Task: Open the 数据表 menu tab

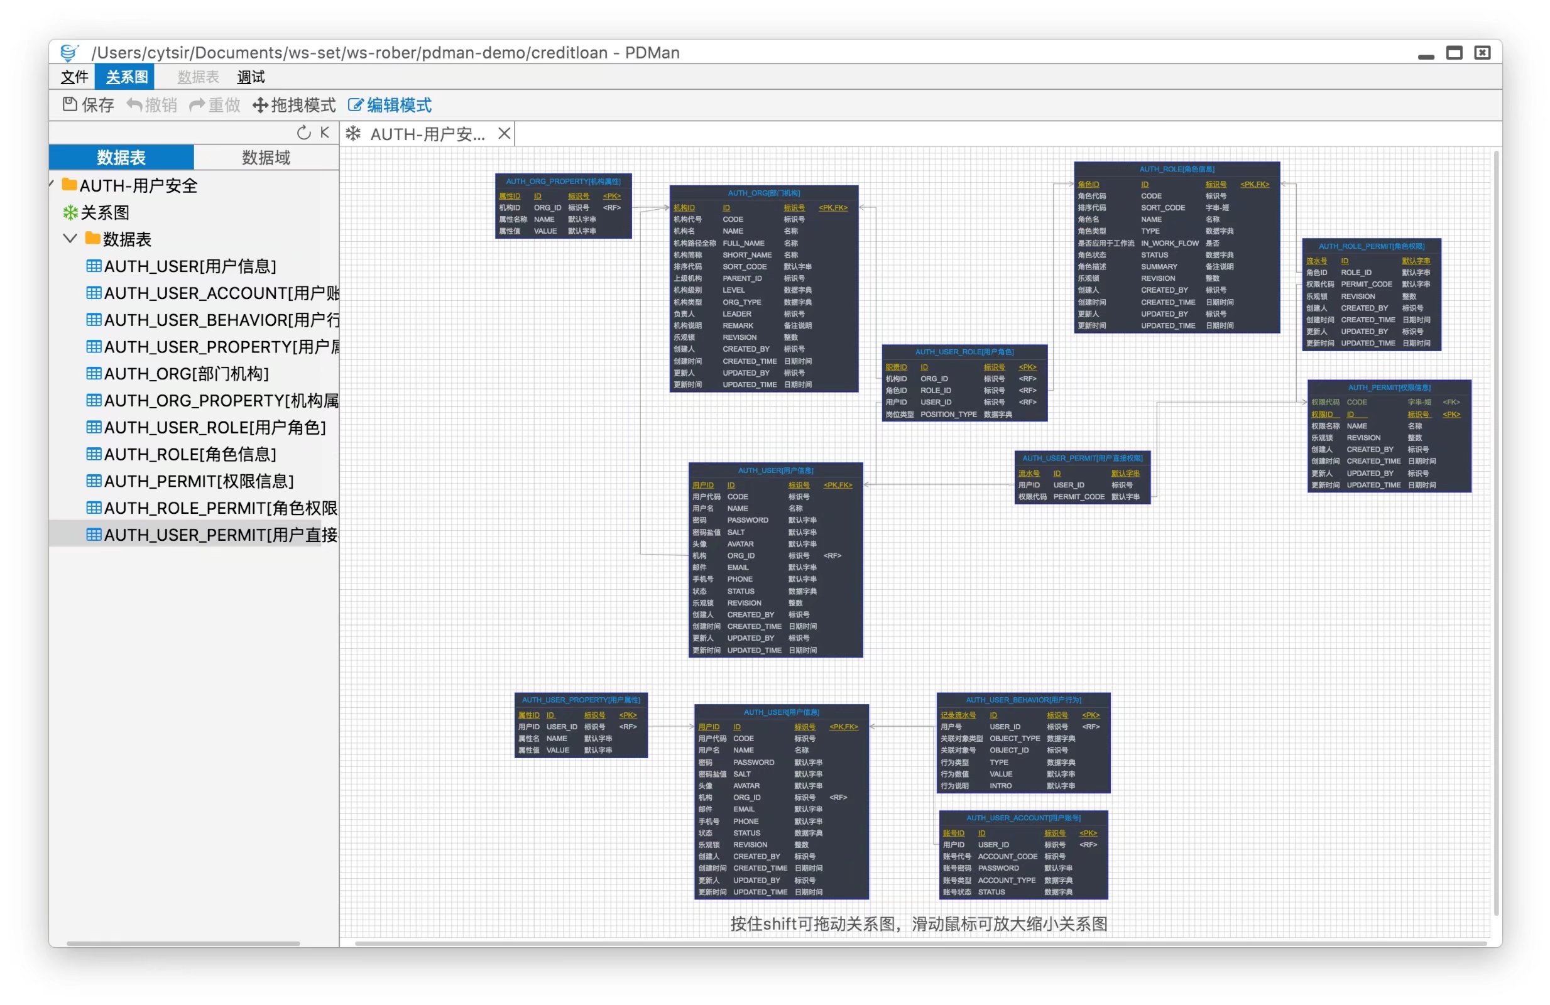Action: click(198, 77)
